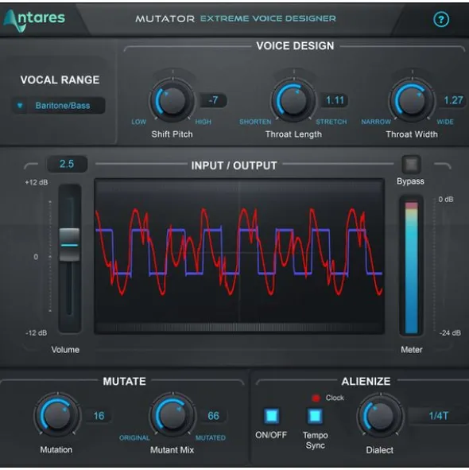This screenshot has height=470, width=469.
Task: Click the Volume value field 2.5
Action: click(67, 164)
